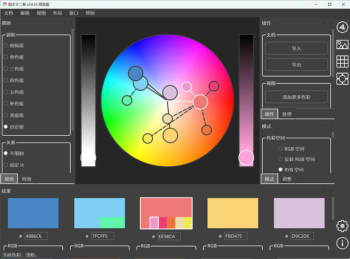Viewport: 350px width, 259px height.
Task: Open the 文档 menu
Action: (x=9, y=13)
